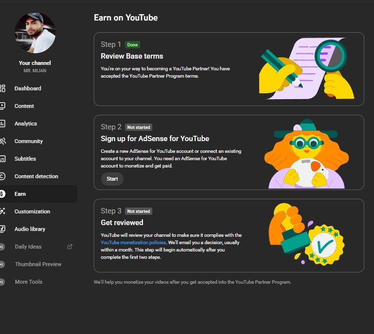374x334 pixels.
Task: Click the Community people icon
Action: coord(2,141)
